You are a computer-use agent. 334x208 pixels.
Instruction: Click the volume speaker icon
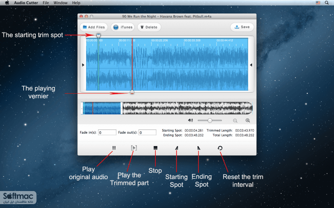click(190, 121)
